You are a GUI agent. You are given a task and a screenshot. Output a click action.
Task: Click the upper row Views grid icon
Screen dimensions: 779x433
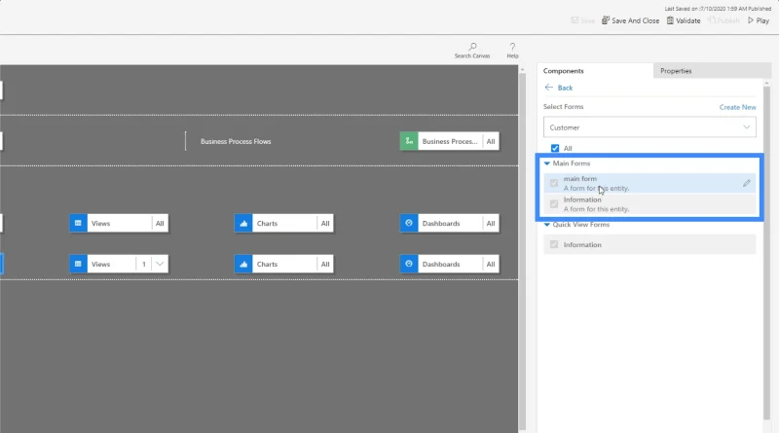click(78, 224)
